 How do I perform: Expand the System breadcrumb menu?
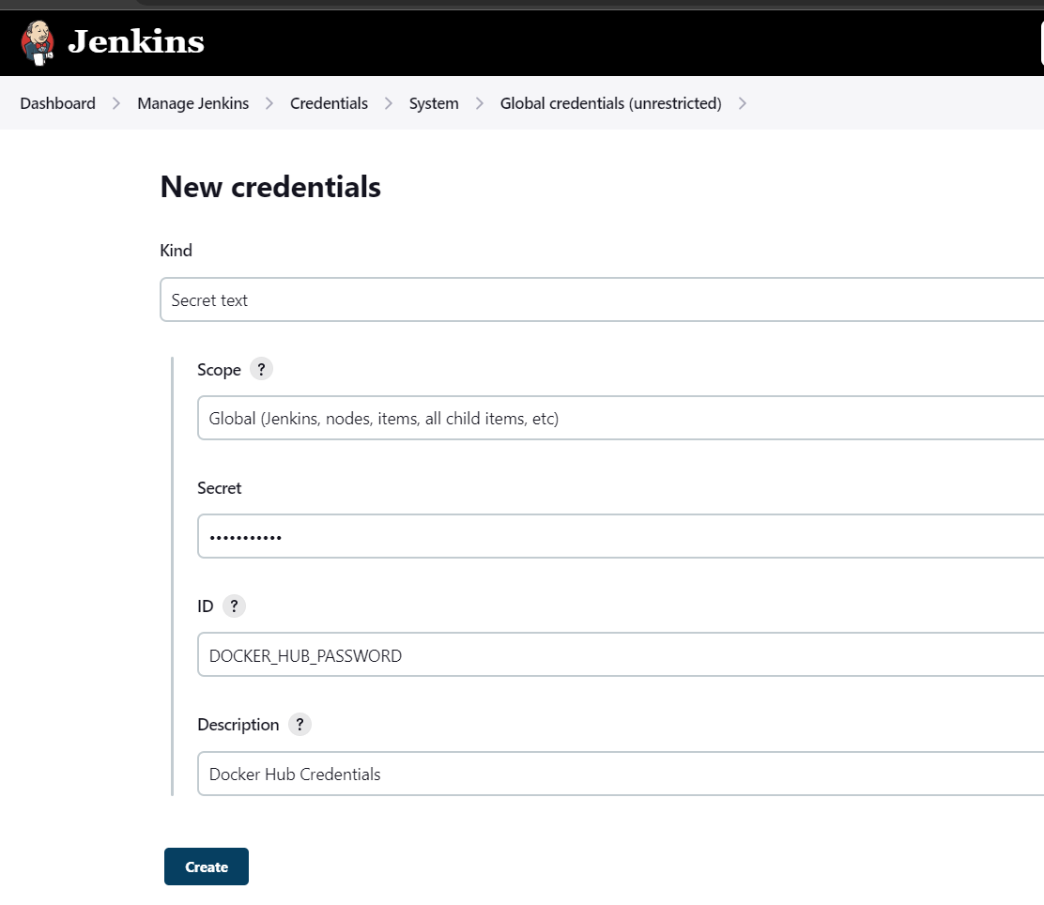pos(434,103)
